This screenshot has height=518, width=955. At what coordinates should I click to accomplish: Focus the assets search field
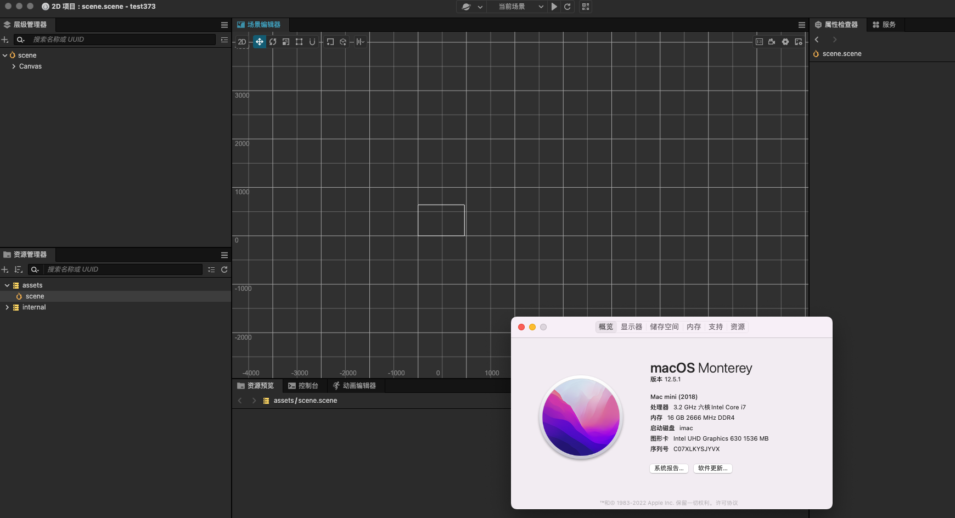pyautogui.click(x=123, y=269)
